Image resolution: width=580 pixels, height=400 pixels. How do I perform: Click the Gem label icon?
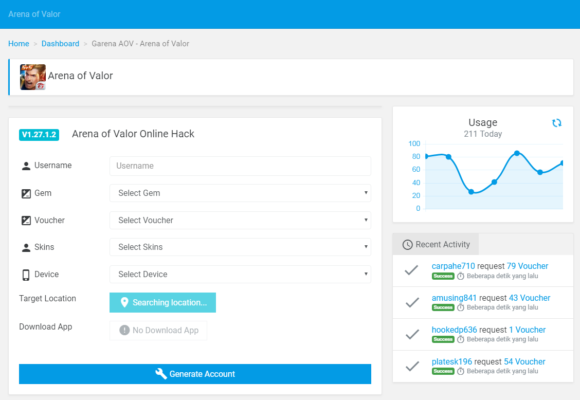point(26,193)
